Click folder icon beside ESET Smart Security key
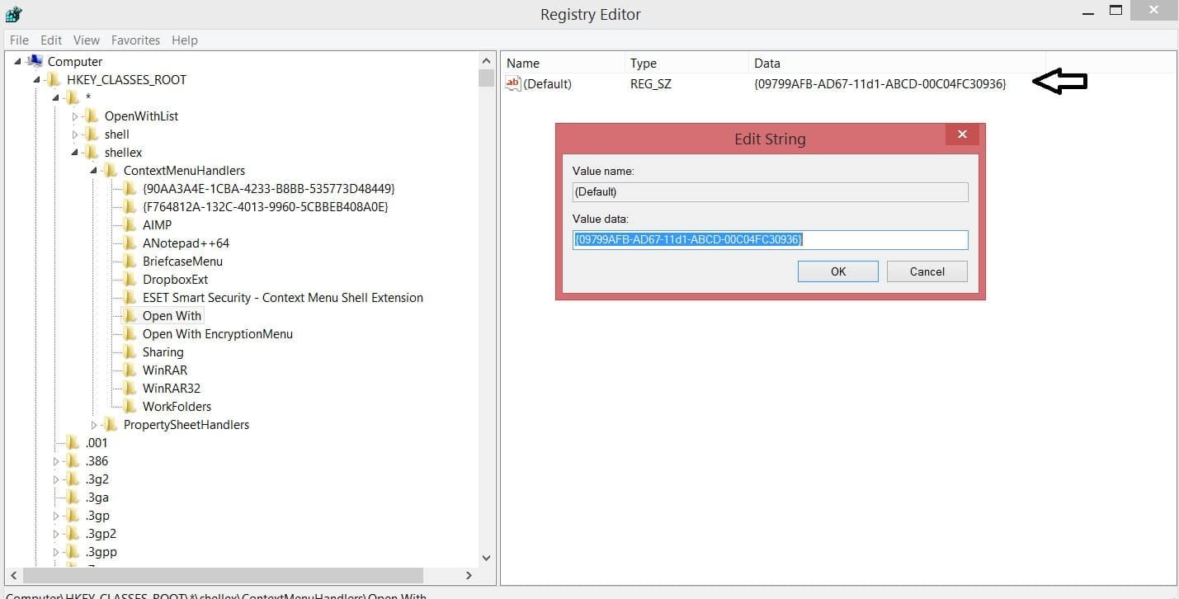 (x=130, y=298)
